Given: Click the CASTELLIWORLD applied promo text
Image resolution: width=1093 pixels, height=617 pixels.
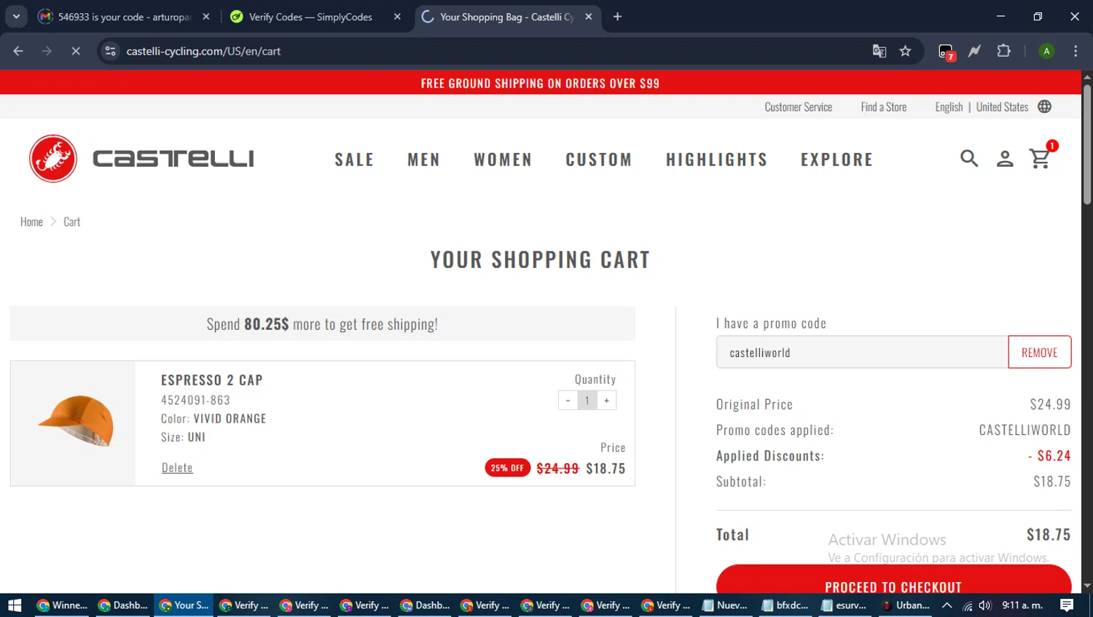Looking at the screenshot, I should click(1025, 430).
